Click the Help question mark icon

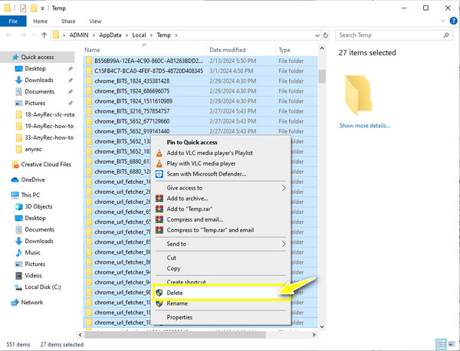point(453,21)
